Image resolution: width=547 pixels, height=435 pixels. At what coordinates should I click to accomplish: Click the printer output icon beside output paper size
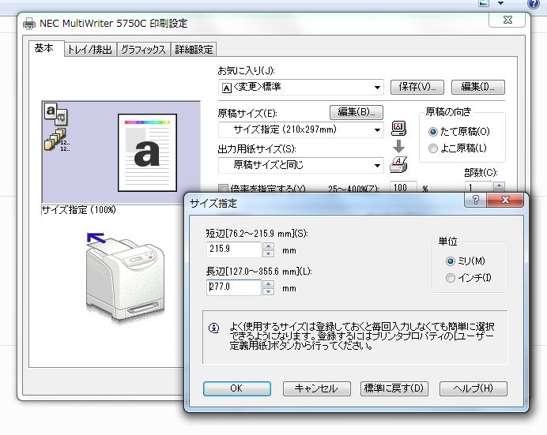398,165
